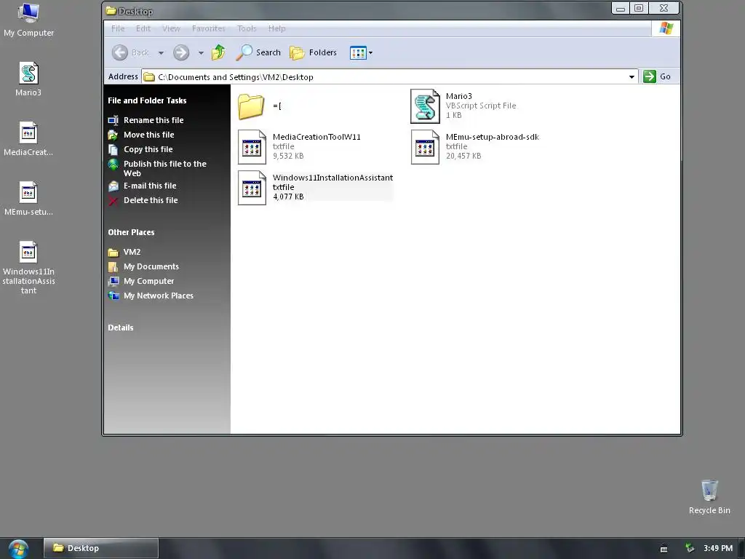Click Move this file link
The image size is (745, 559).
point(148,135)
